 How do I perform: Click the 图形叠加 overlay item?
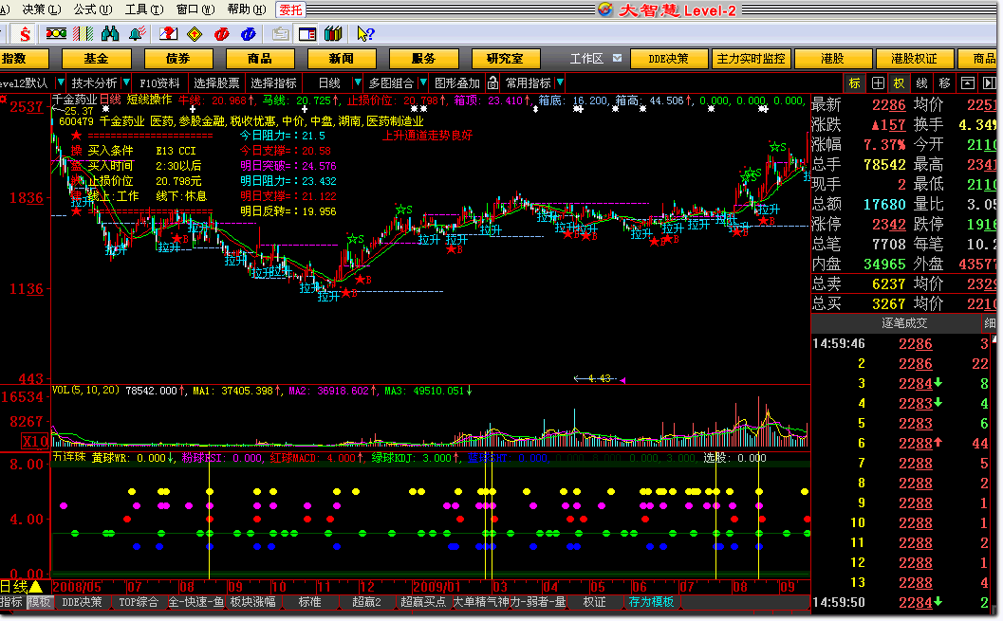pos(457,83)
